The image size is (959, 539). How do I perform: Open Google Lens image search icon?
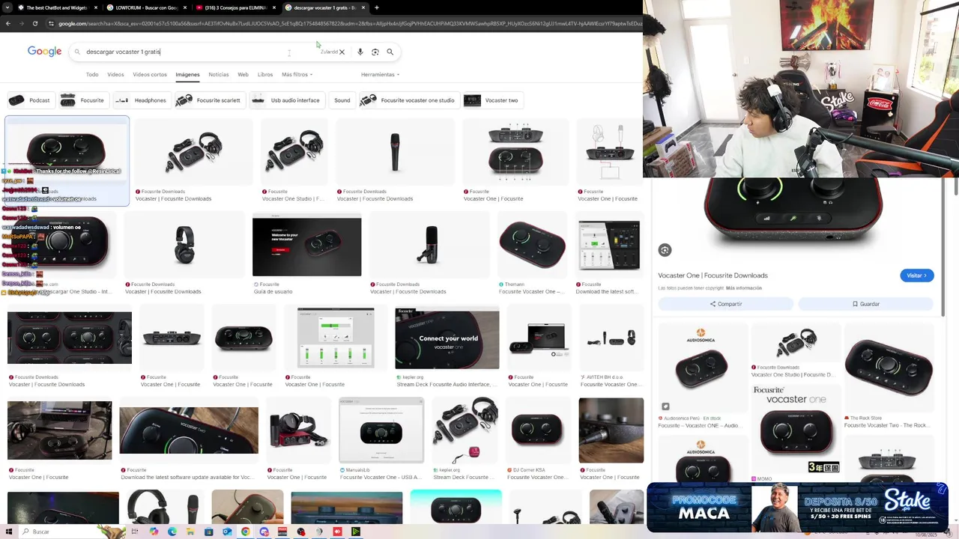[375, 52]
